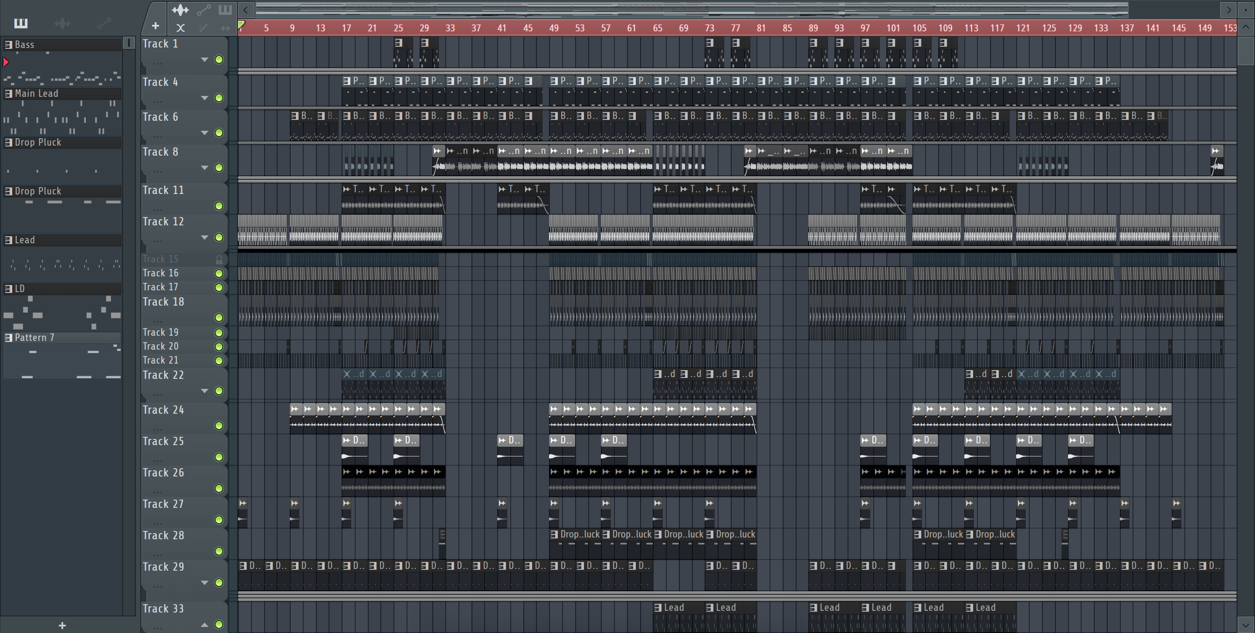Click the lock icon on Track 15

(219, 260)
